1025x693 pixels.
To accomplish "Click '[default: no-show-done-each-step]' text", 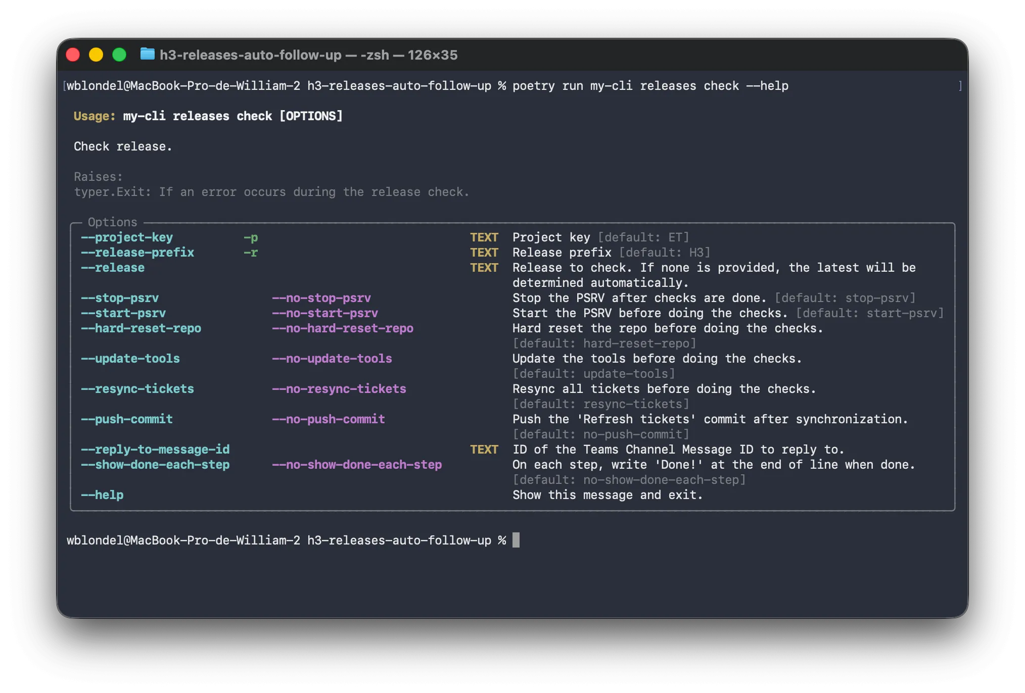I will coord(629,480).
